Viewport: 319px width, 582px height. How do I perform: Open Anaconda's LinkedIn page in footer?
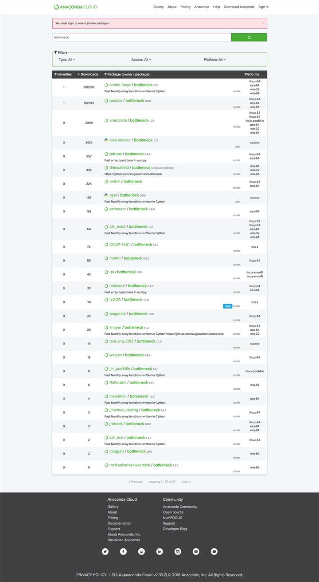[x=159, y=551]
